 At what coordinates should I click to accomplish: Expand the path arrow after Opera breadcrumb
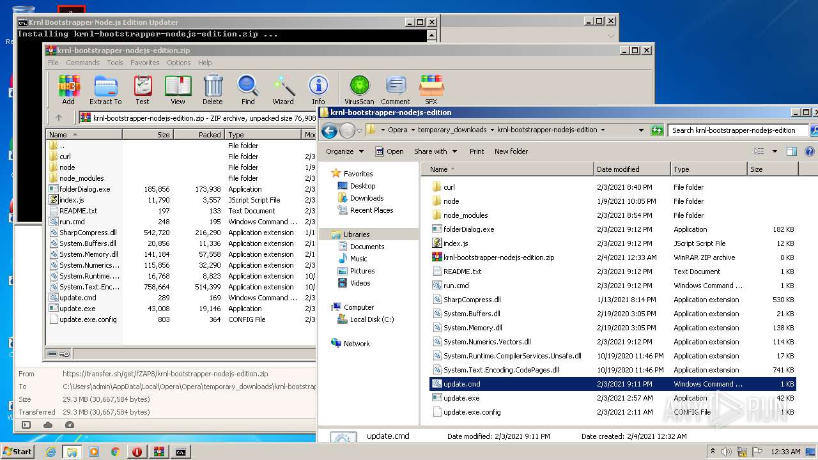click(412, 130)
